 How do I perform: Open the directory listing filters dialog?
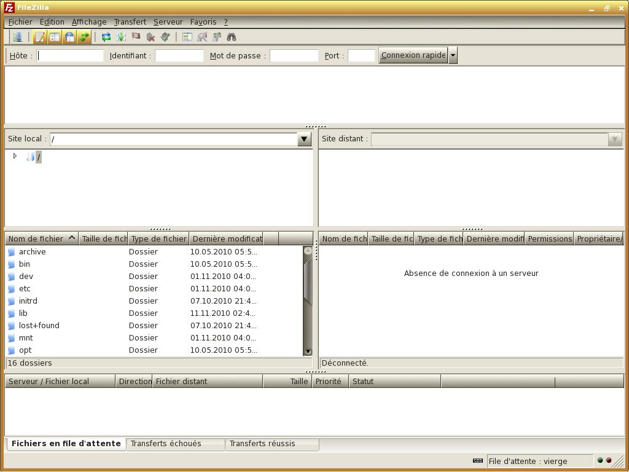[187, 37]
